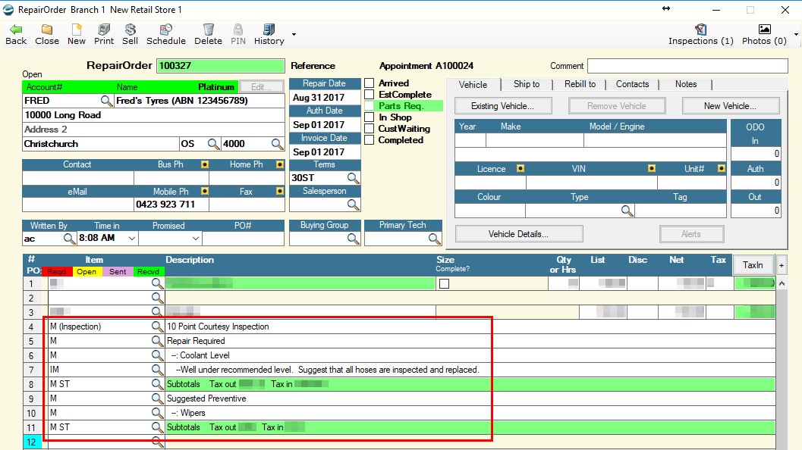Click the yellow Open PO status swatch
The width and height of the screenshot is (802, 450).
point(87,272)
